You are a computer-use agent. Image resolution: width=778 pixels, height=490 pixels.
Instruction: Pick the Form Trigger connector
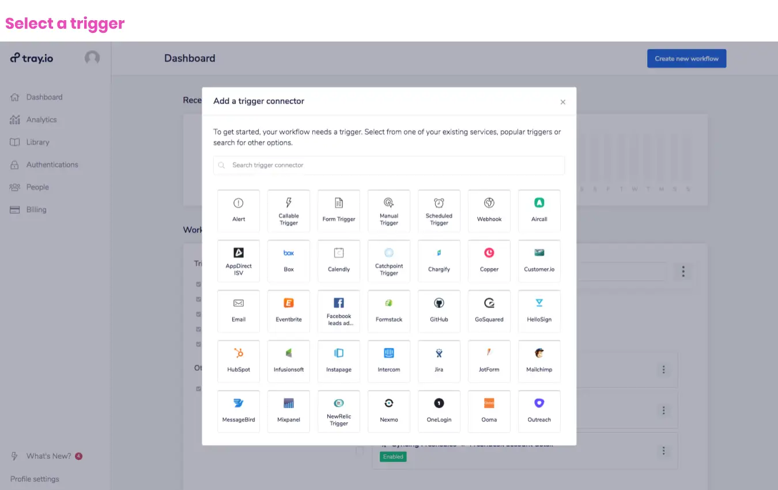[339, 211]
